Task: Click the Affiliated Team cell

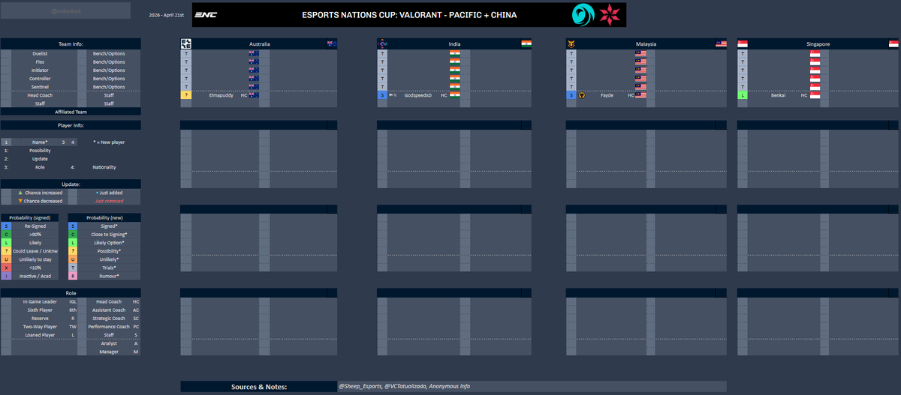Action: coord(71,112)
